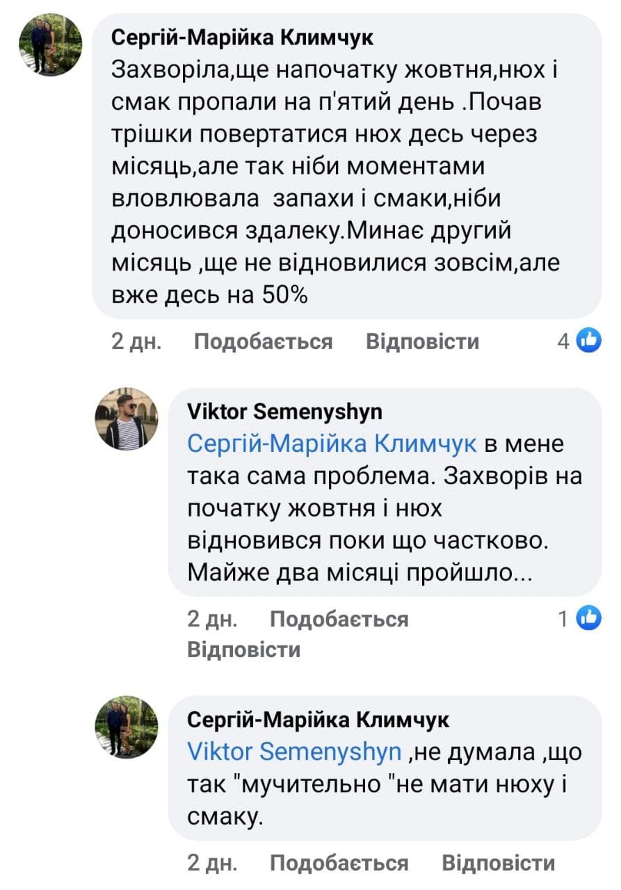
Task: Click the like reaction icon showing 4
Action: pyautogui.click(x=588, y=341)
